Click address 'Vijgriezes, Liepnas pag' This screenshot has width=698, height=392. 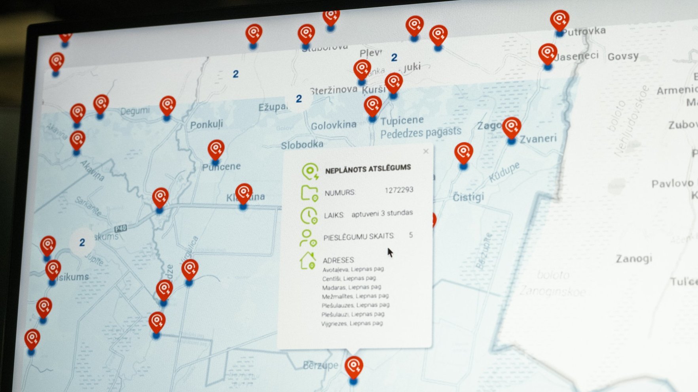[x=352, y=323]
